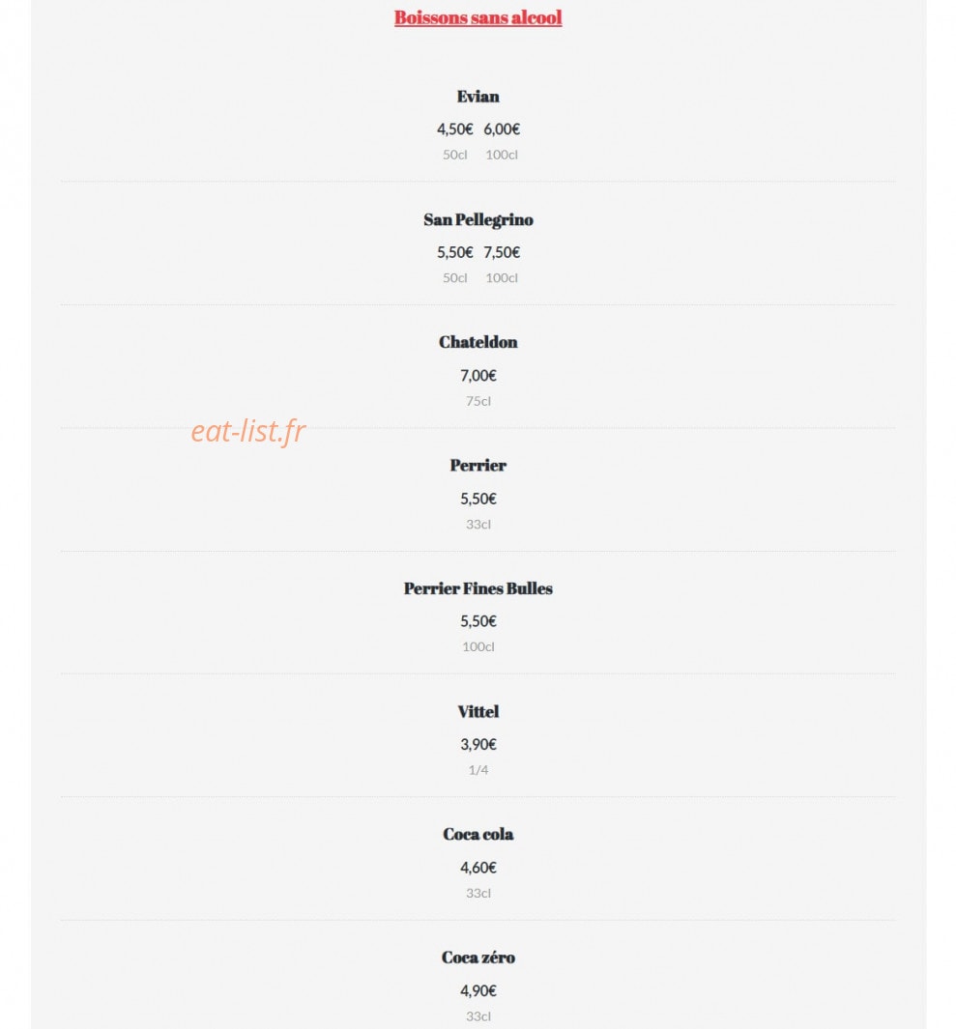The image size is (956, 1029).
Task: Click the Perrier Fines Bulles 100cl label
Action: tap(478, 647)
